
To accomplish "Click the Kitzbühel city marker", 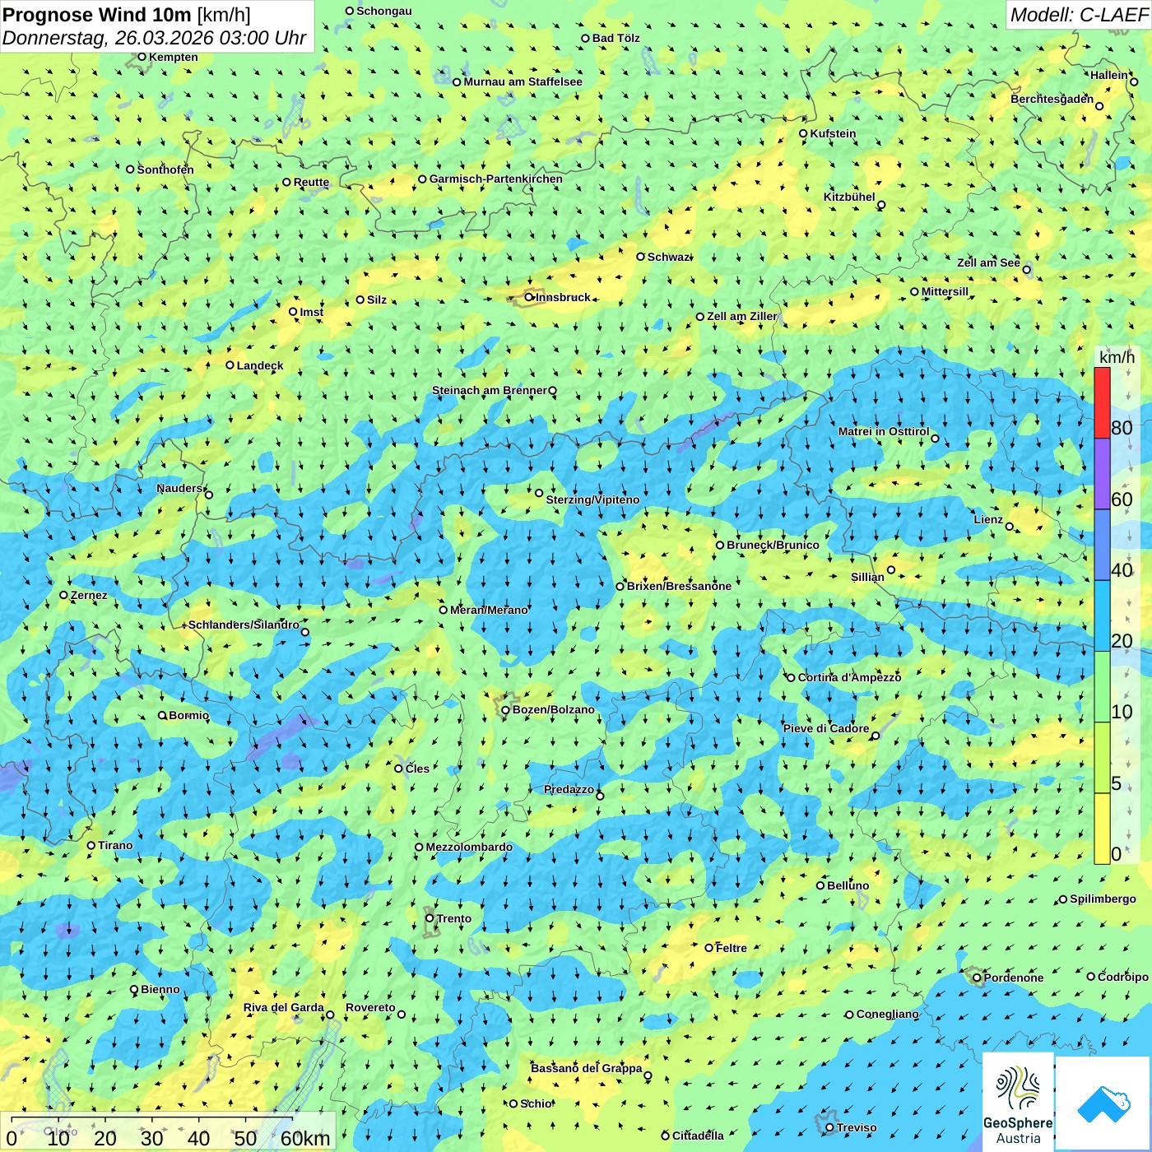I will (x=881, y=205).
